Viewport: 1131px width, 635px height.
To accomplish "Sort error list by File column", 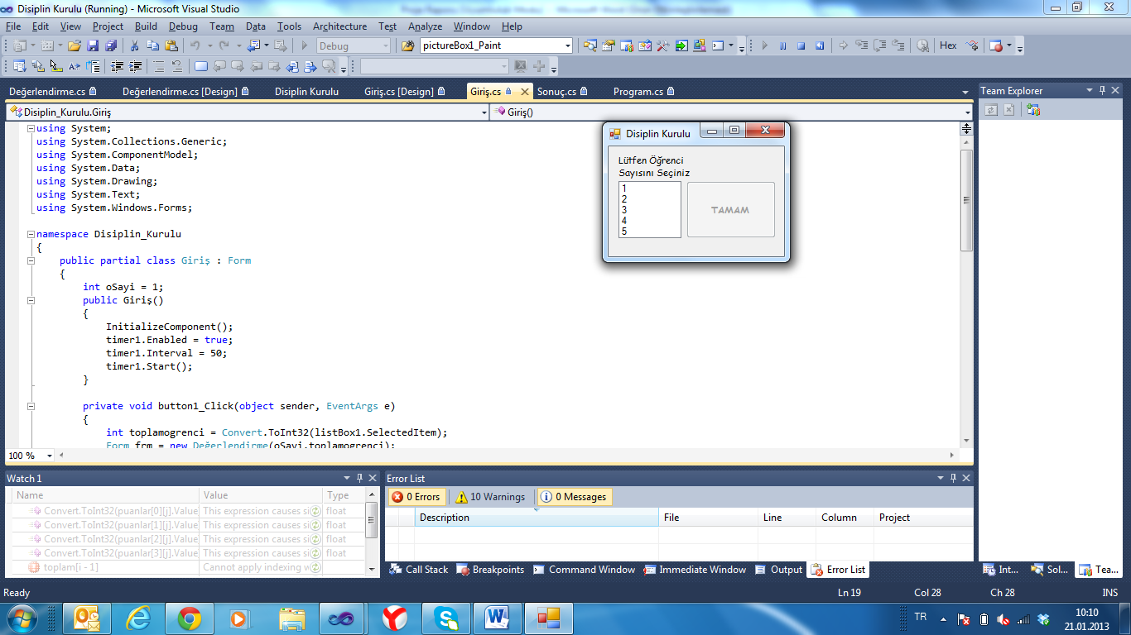I will coord(708,518).
